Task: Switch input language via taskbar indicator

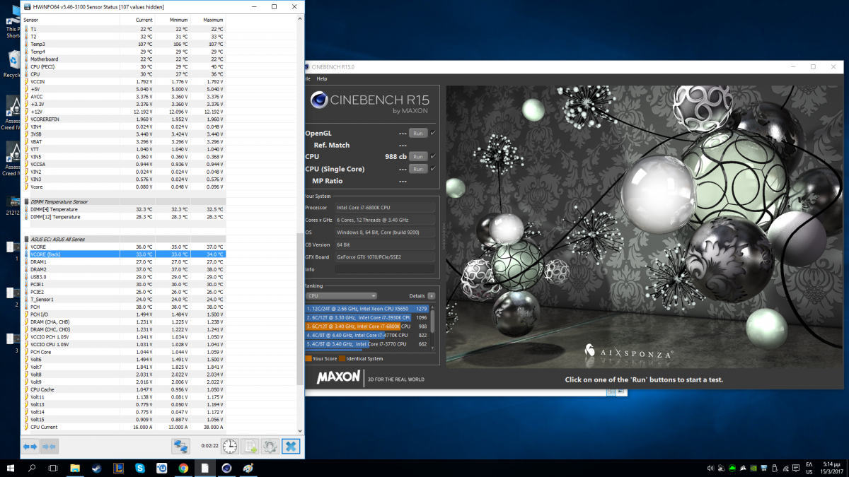Action: click(x=809, y=468)
